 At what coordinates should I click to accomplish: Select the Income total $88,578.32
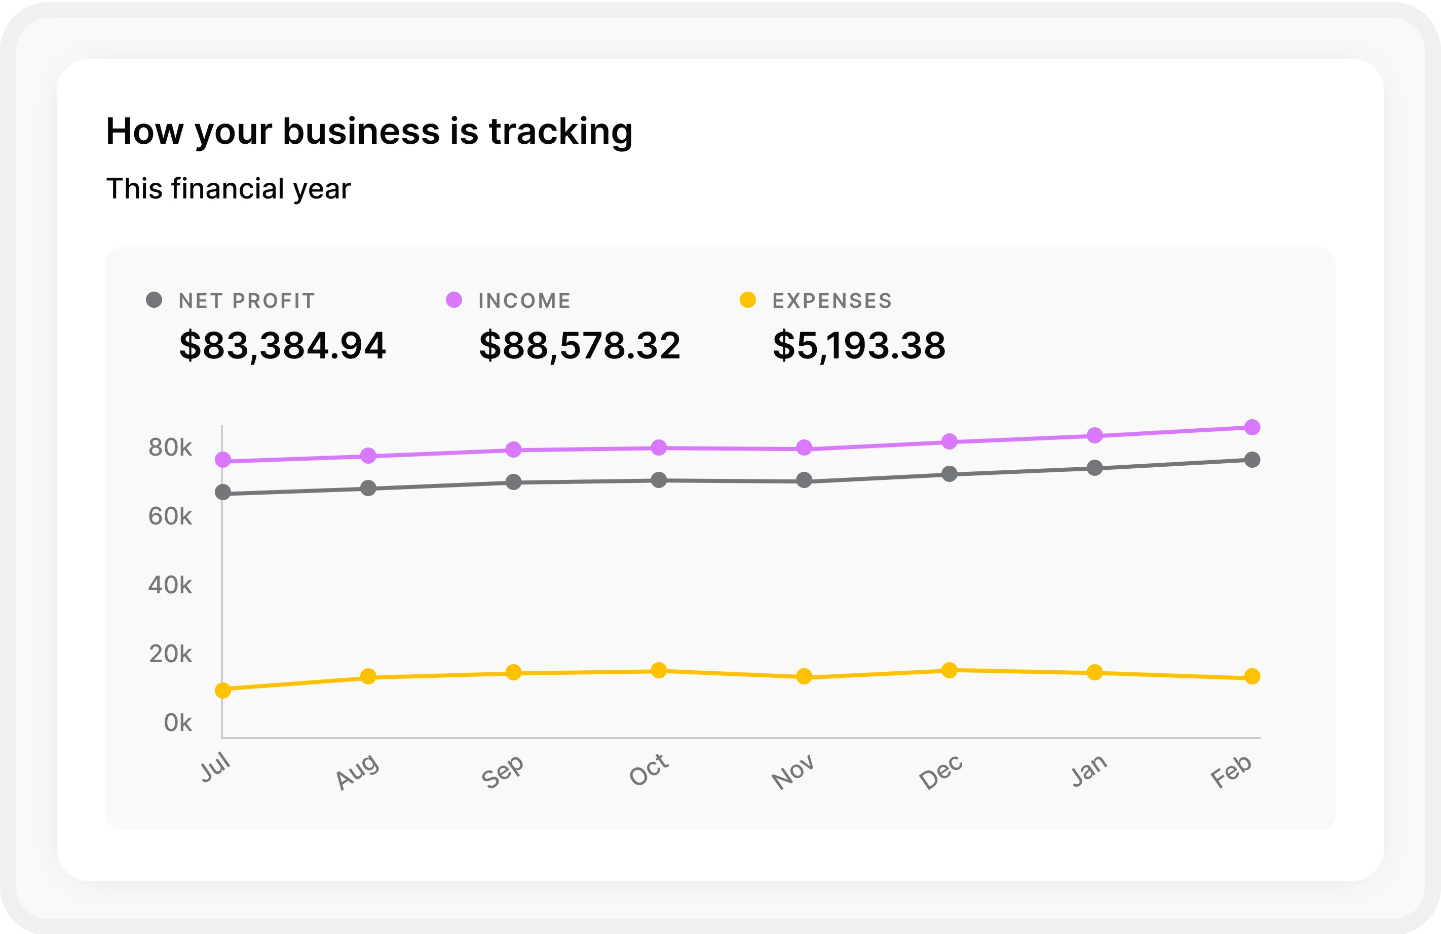[x=580, y=345]
